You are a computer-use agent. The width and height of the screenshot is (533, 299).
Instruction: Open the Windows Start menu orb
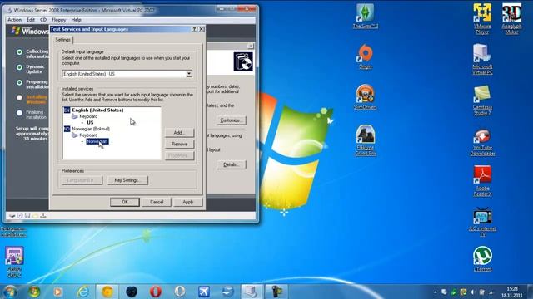10,292
